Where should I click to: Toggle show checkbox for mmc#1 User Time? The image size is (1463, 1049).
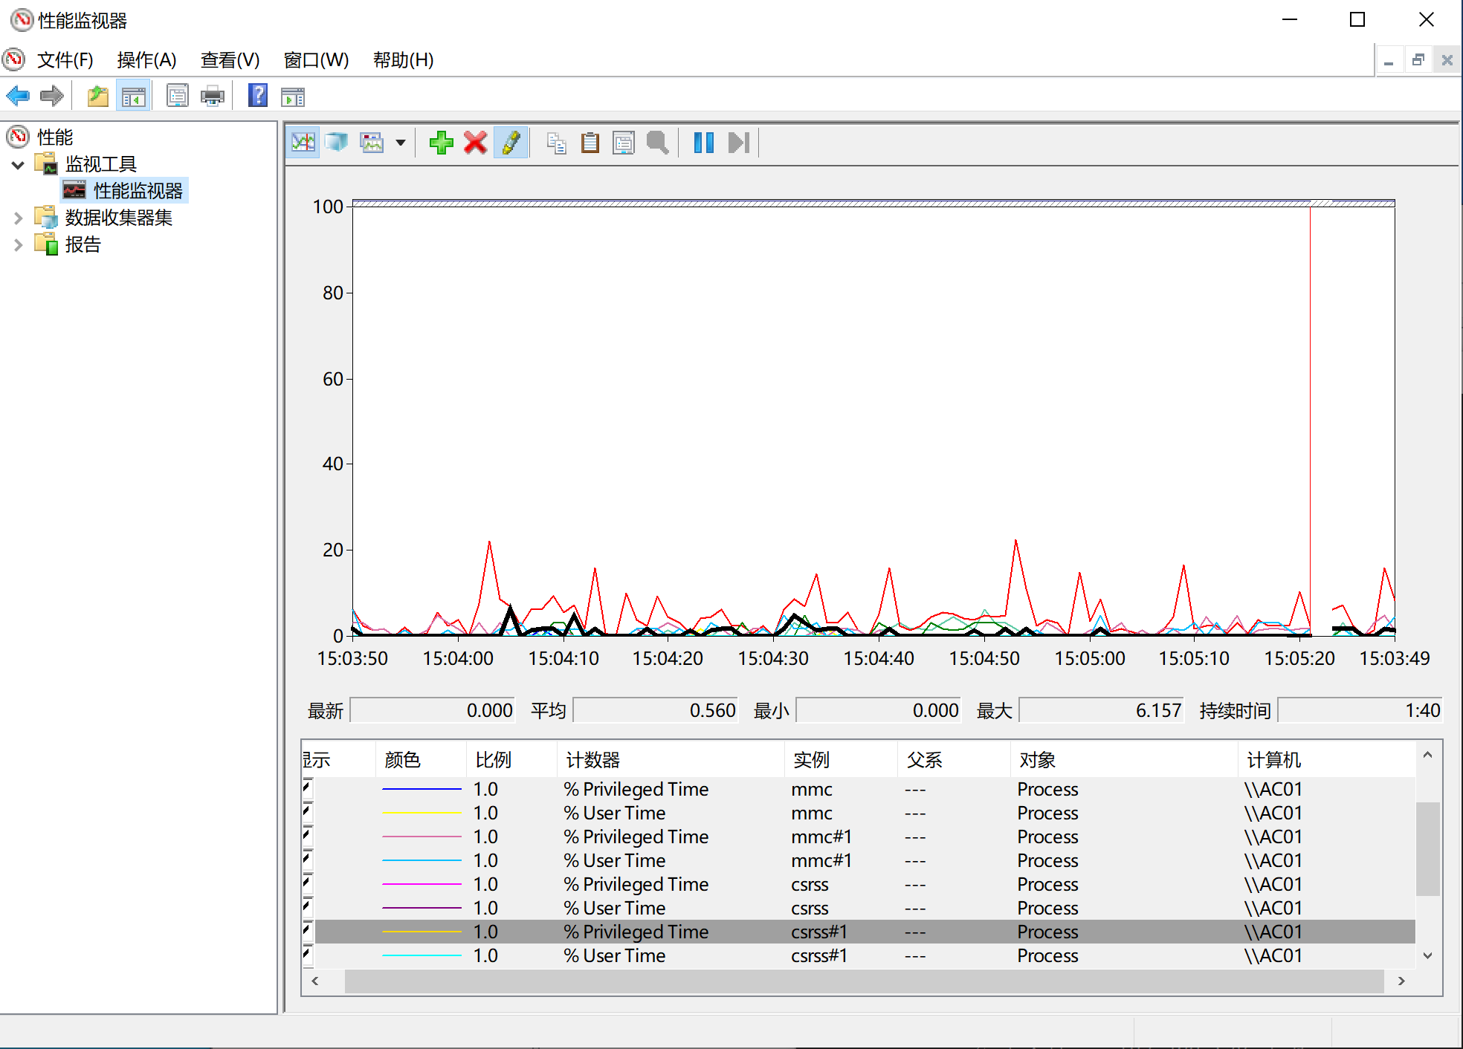click(x=307, y=860)
